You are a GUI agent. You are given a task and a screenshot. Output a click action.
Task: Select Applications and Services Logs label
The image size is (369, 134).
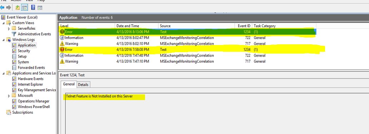tap(34, 73)
